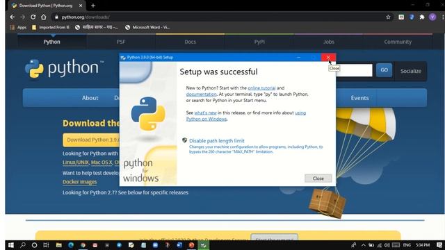
Task: Click the address bar showing python.org/downloads
Action: coord(221,17)
